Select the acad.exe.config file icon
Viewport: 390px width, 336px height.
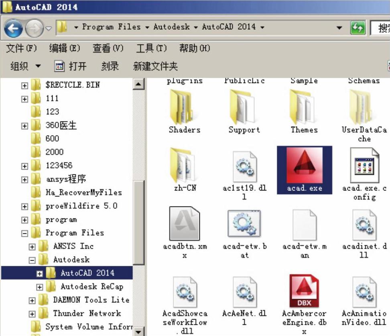click(364, 165)
